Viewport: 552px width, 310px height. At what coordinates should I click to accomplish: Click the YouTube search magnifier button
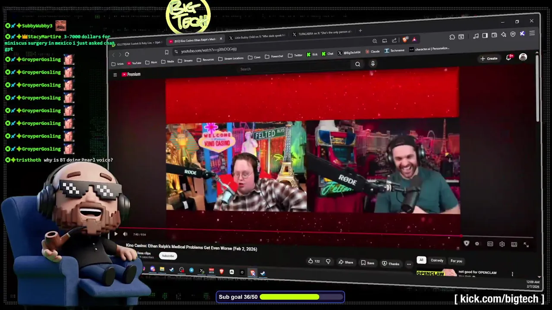click(358, 64)
